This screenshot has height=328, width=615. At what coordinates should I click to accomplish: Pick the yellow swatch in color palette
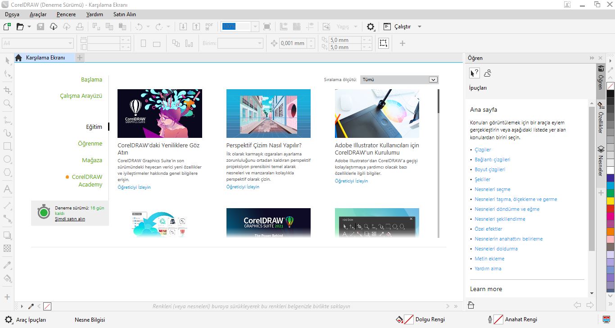click(x=610, y=200)
